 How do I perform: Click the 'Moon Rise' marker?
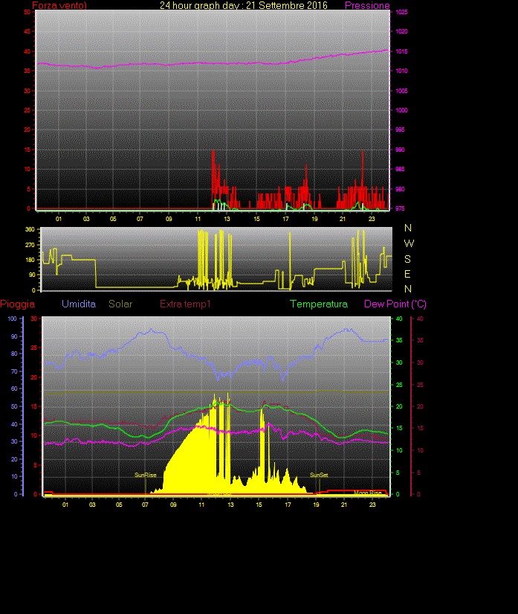tap(367, 492)
